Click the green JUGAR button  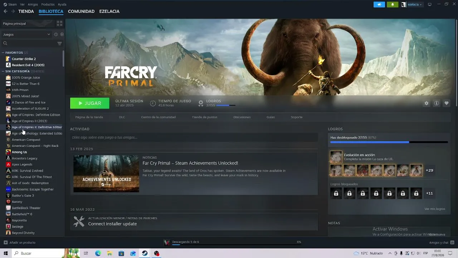[90, 103]
